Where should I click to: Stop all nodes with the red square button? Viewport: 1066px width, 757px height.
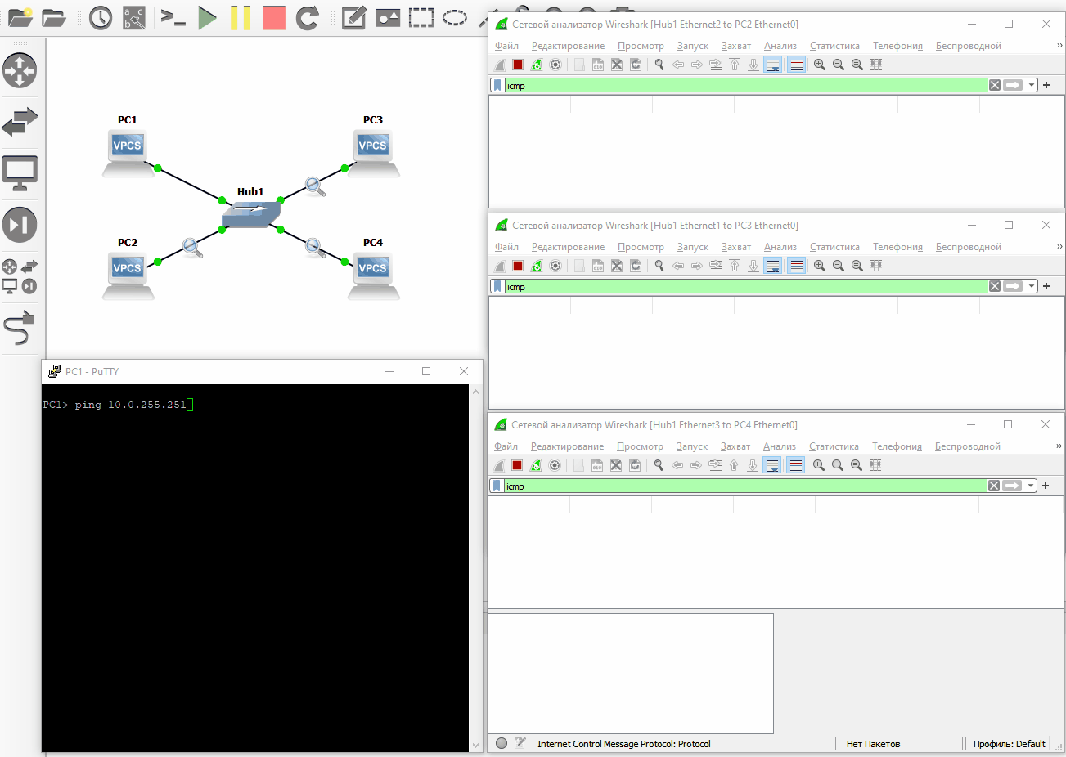pos(274,17)
